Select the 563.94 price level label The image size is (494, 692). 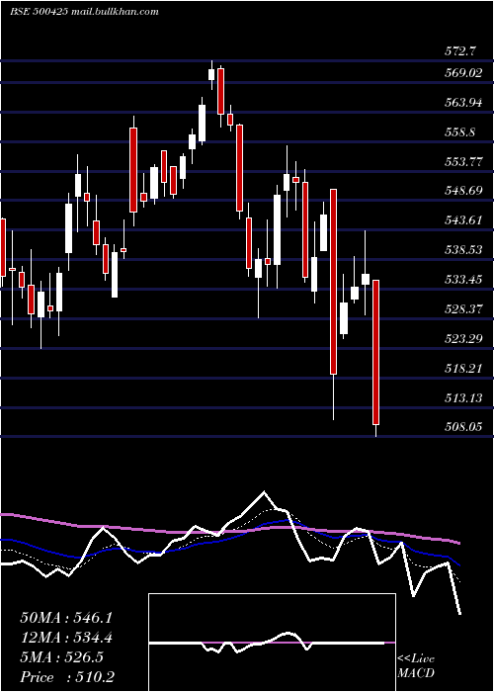pyautogui.click(x=463, y=103)
